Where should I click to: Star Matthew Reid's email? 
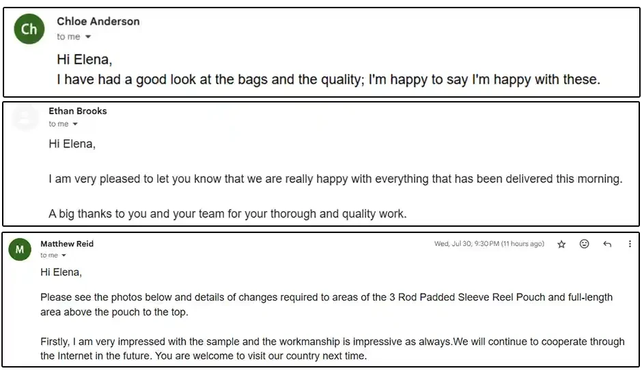(561, 245)
